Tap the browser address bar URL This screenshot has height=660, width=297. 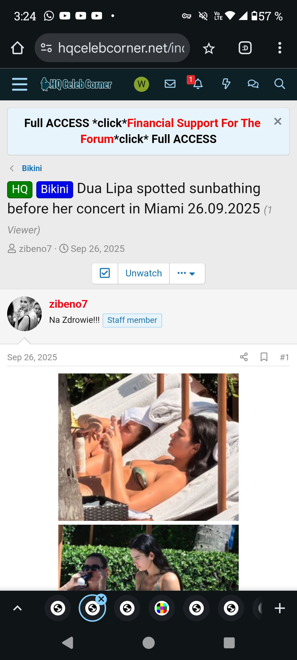(x=121, y=48)
